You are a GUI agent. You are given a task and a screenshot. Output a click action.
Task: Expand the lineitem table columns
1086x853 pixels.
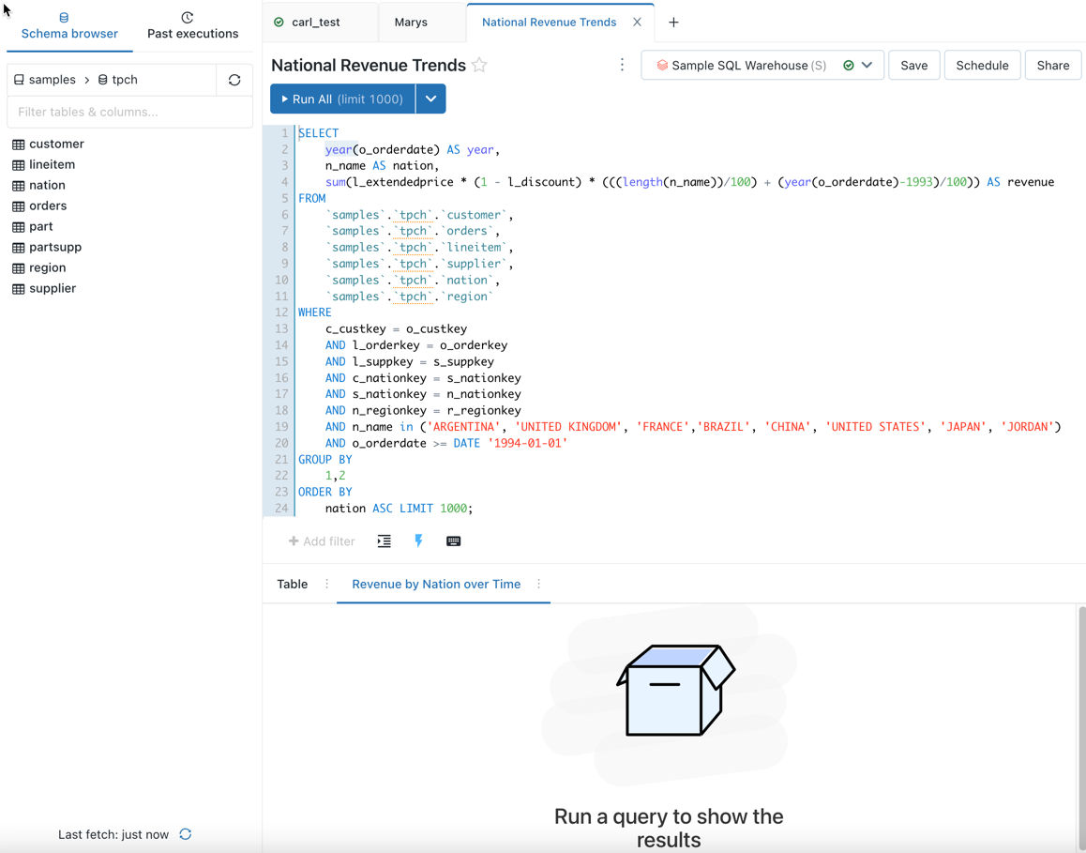(x=52, y=164)
